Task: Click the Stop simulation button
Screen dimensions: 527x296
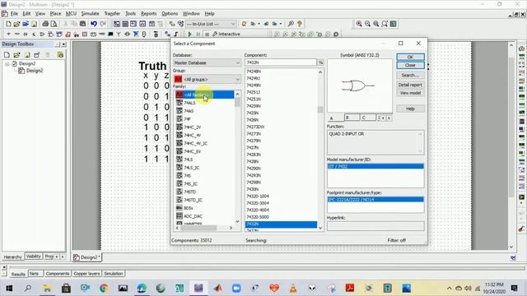Action: [207, 35]
